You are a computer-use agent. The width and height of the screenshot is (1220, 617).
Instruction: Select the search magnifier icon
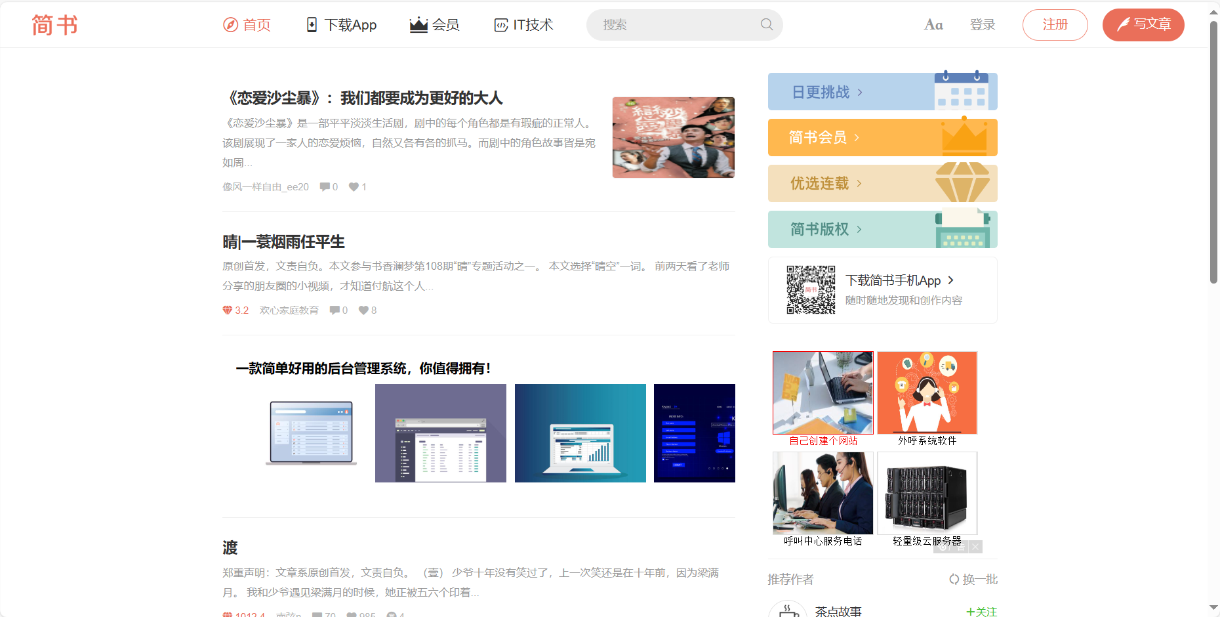[765, 24]
